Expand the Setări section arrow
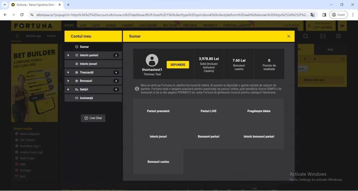 pyautogui.click(x=68, y=89)
